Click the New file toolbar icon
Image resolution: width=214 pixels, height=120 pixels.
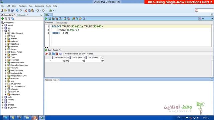[x=2, y=10]
